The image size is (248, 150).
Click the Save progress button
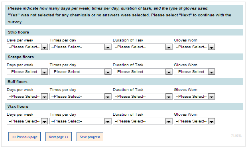click(x=90, y=137)
